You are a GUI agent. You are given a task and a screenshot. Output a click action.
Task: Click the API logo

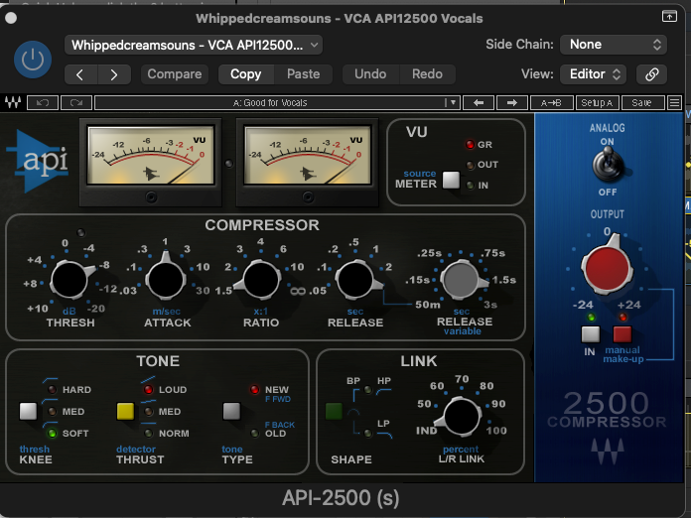38,161
